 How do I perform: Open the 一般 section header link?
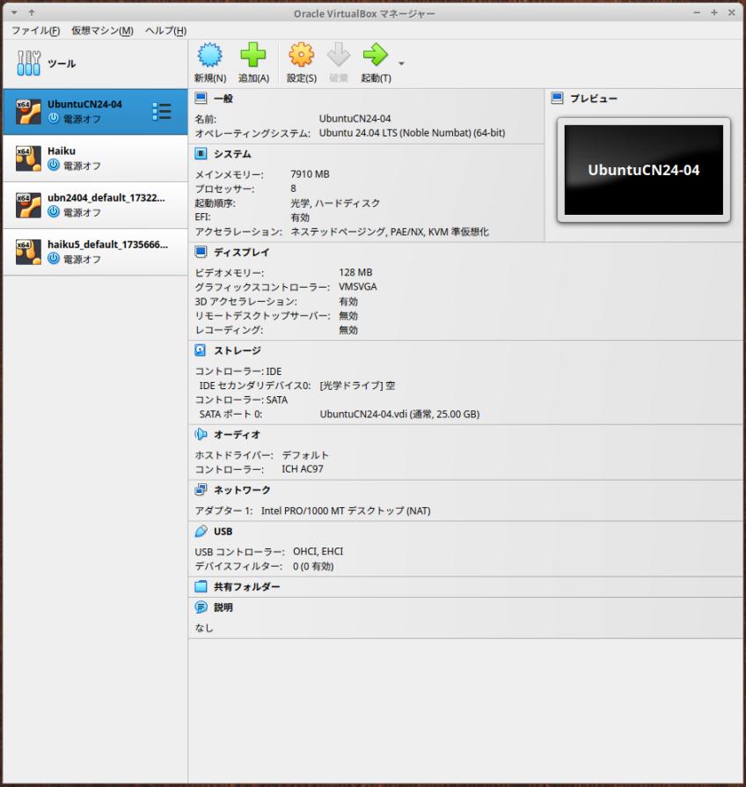[x=223, y=99]
